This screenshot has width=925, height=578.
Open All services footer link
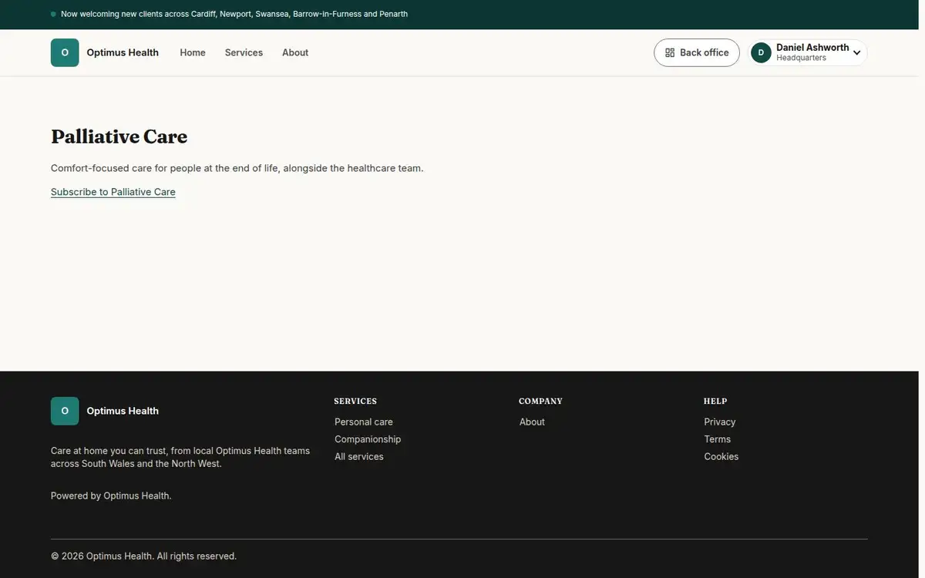[359, 456]
